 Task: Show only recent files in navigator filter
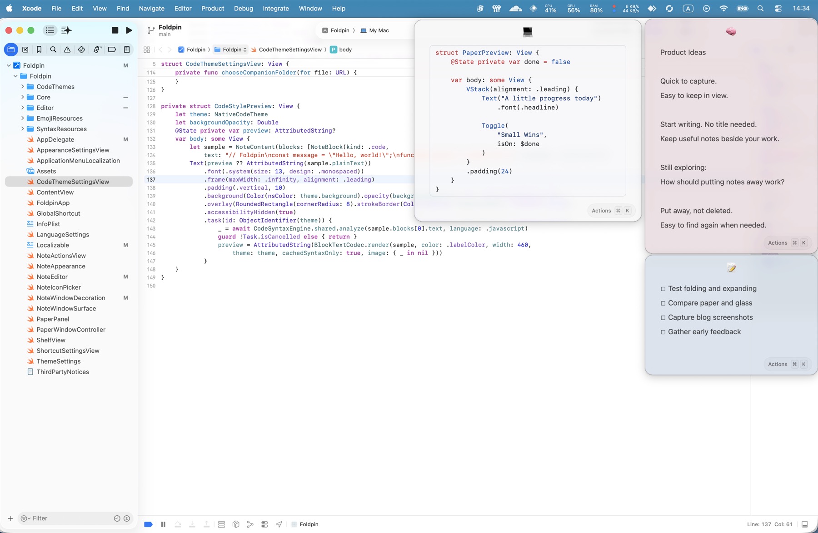(117, 518)
